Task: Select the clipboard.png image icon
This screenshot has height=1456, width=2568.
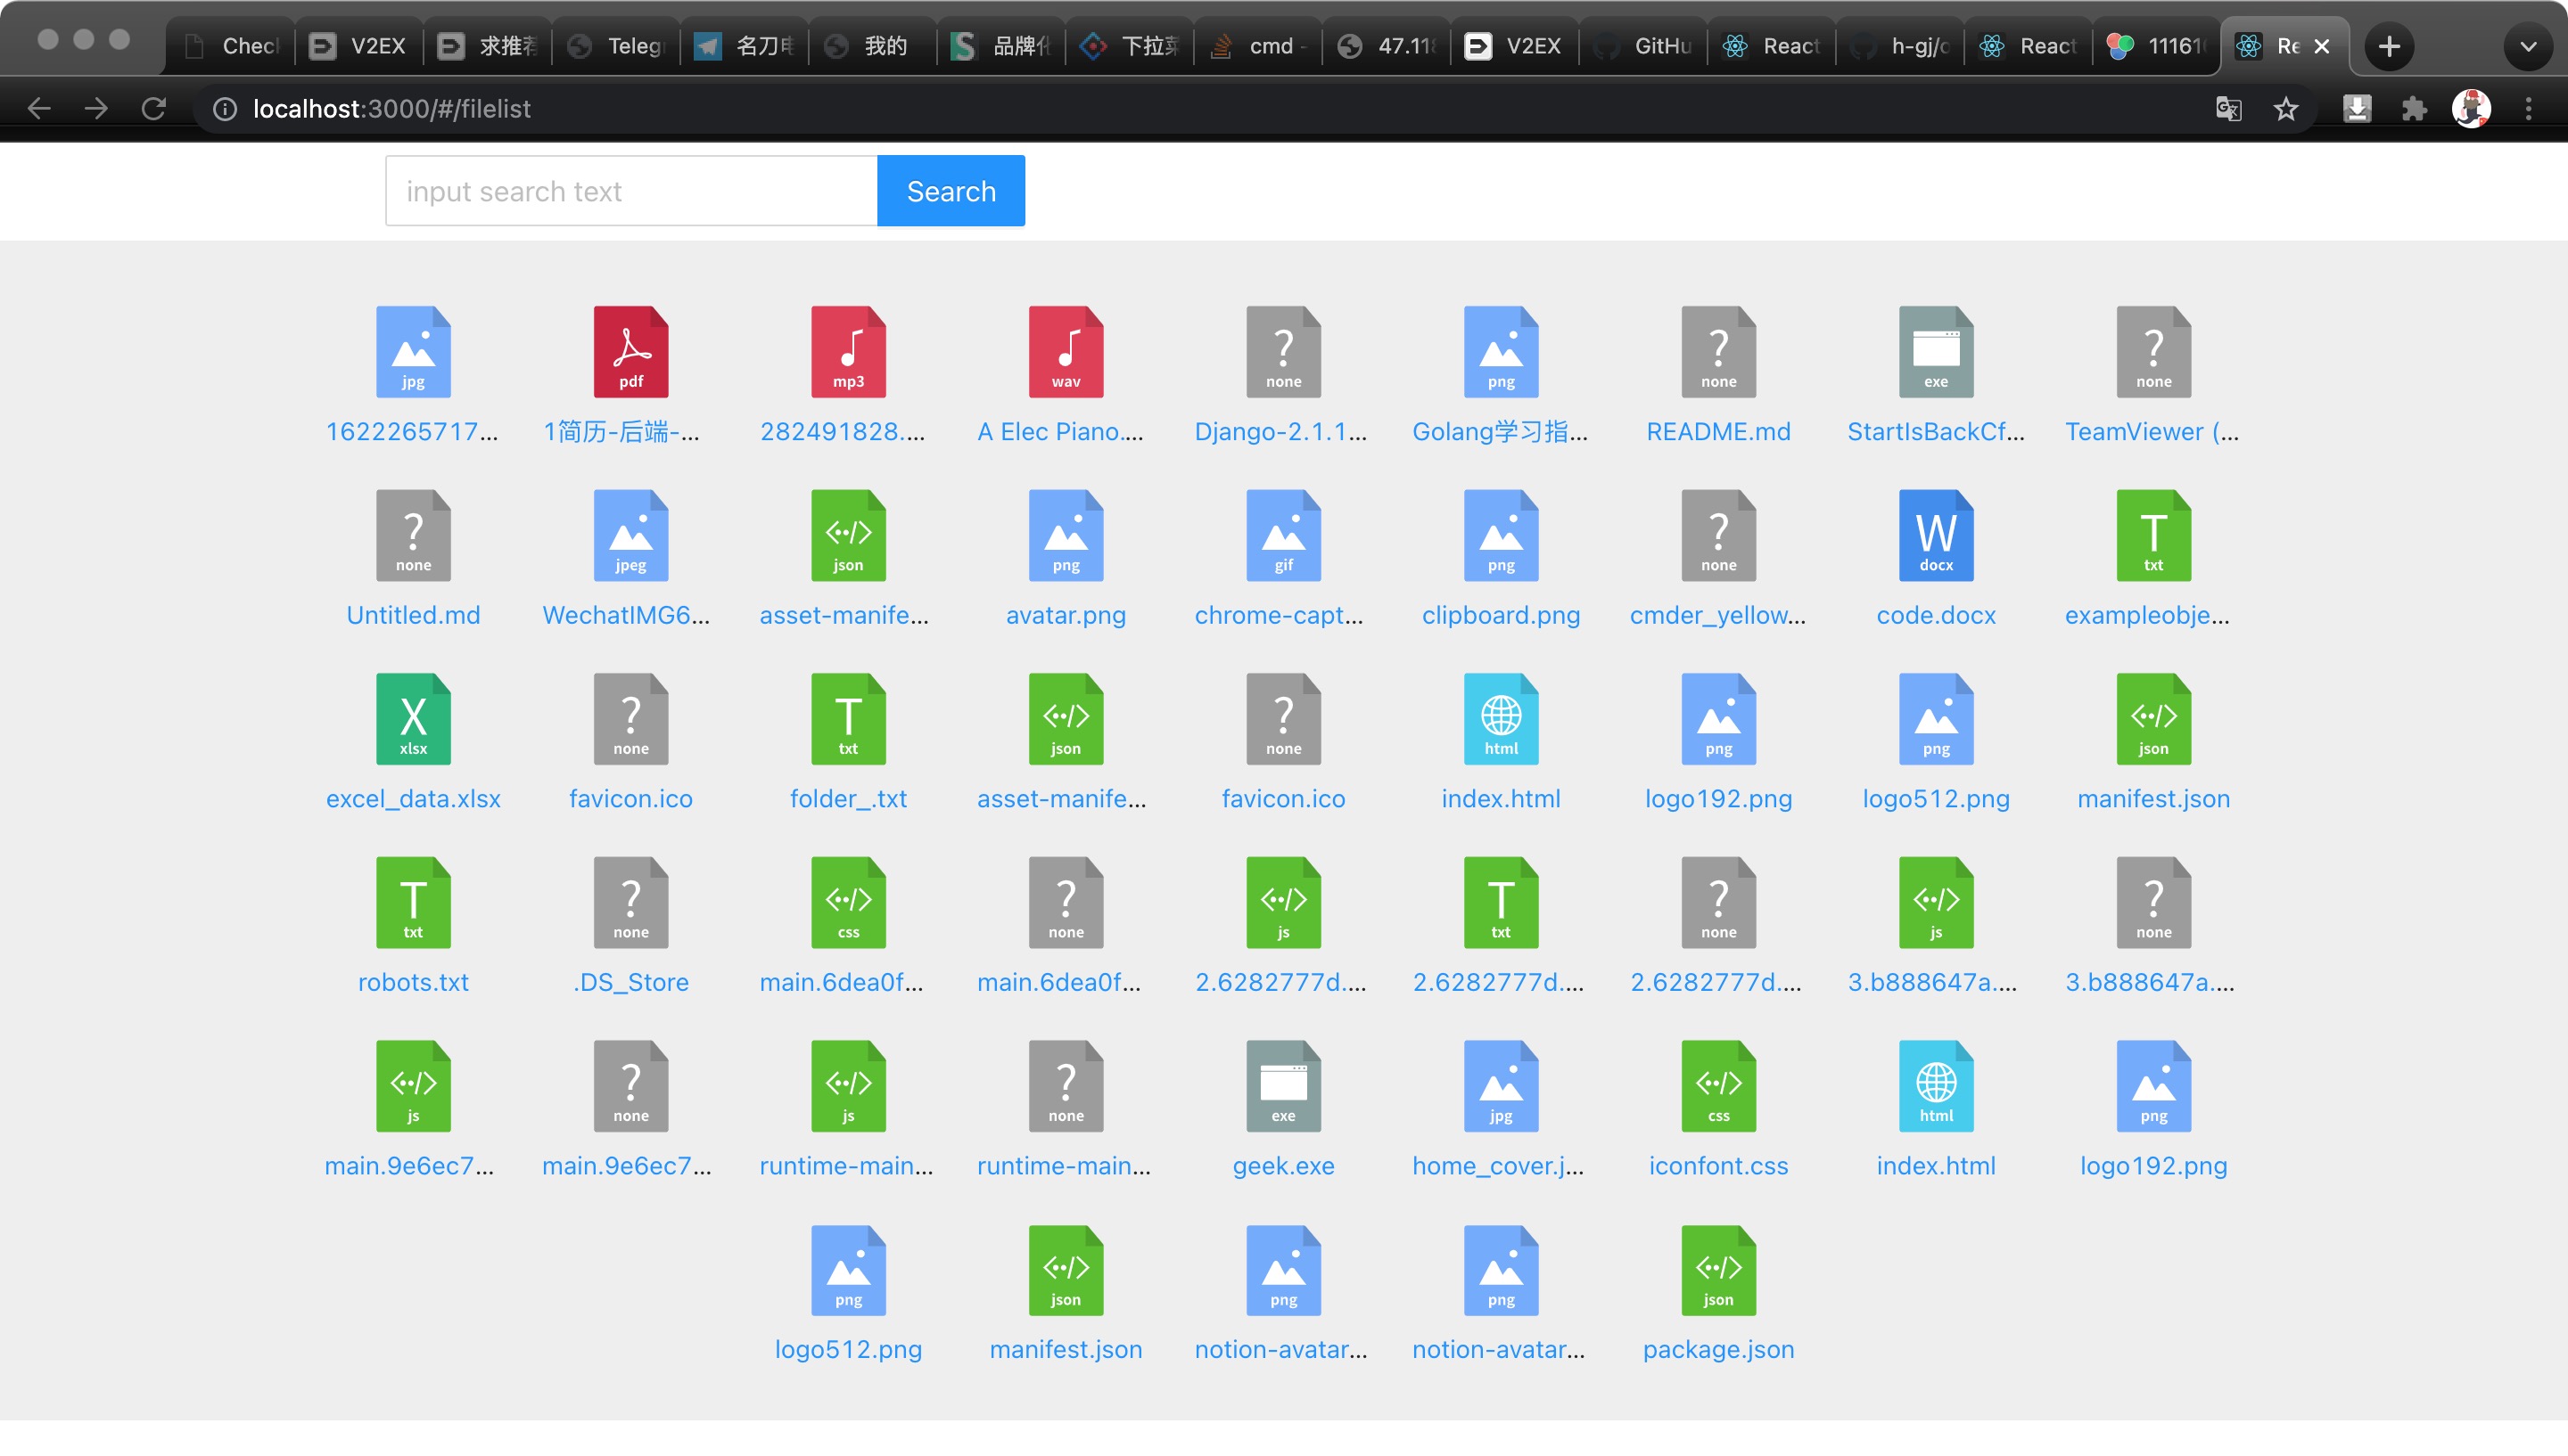Action: tap(1501, 535)
